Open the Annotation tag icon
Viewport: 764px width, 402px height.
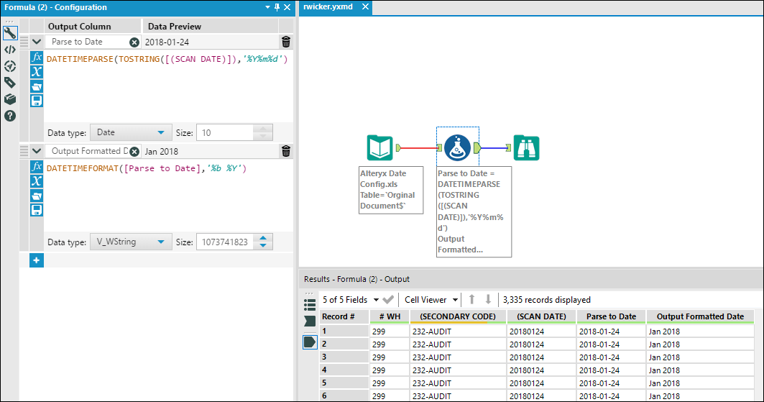click(x=10, y=83)
